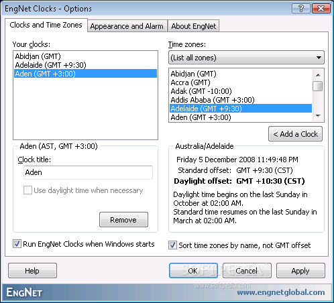Choose Accra (GMT) in time zones list

pyautogui.click(x=241, y=82)
